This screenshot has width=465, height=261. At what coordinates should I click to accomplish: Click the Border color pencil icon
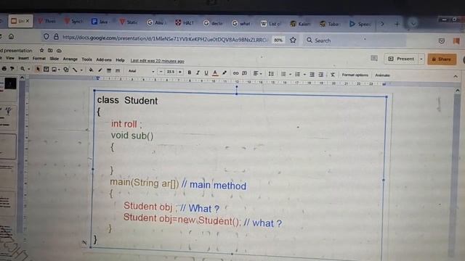(x=100, y=70)
